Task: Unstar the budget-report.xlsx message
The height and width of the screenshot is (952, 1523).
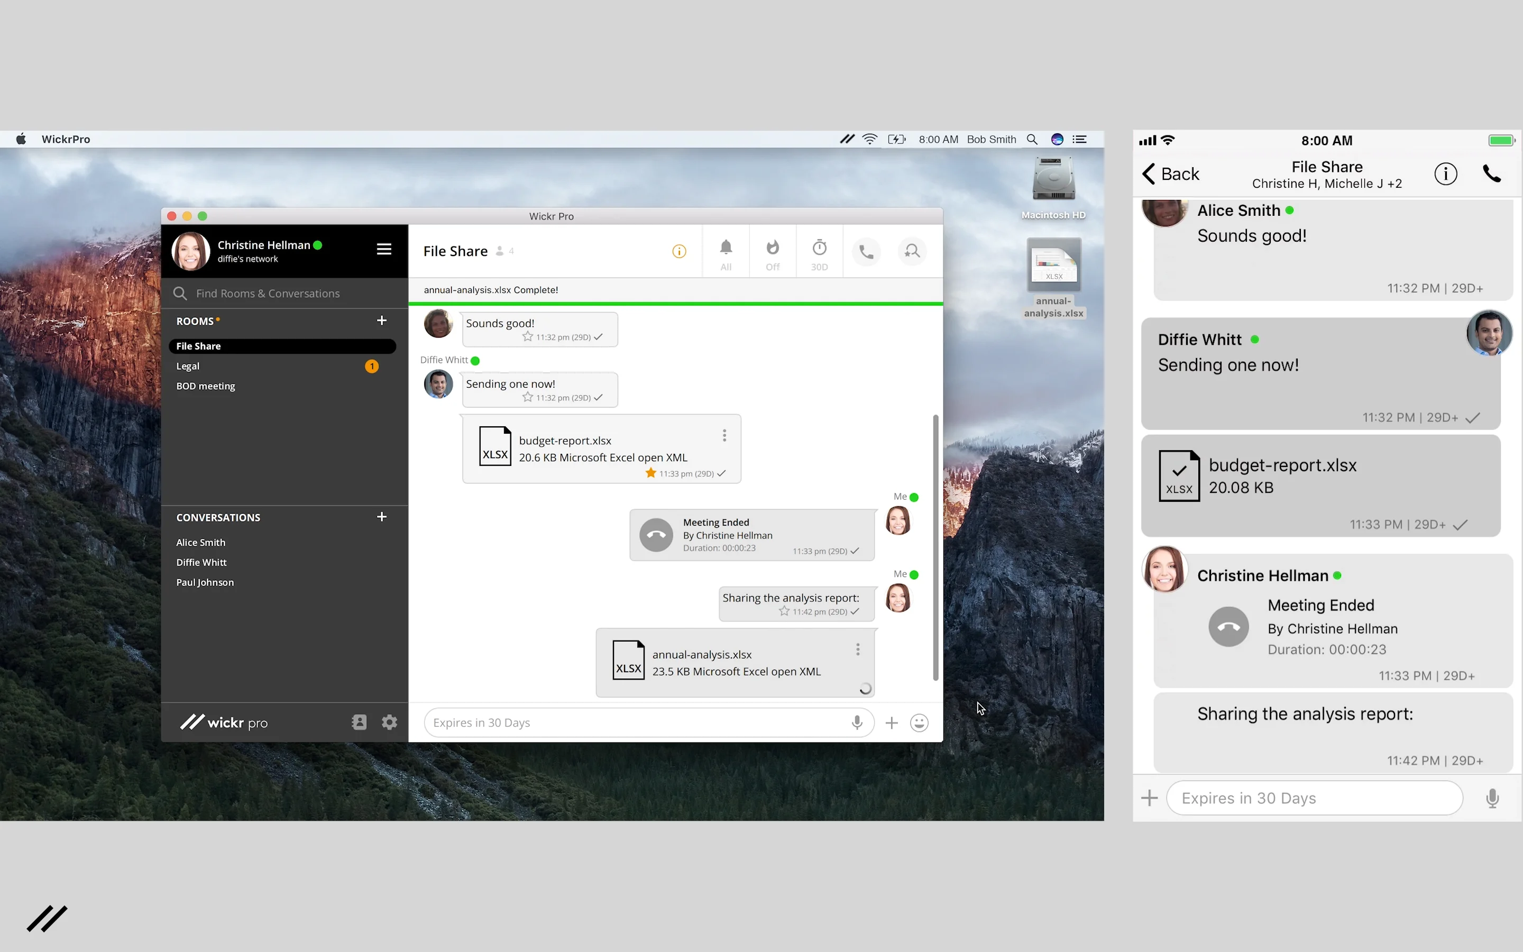Action: [651, 473]
